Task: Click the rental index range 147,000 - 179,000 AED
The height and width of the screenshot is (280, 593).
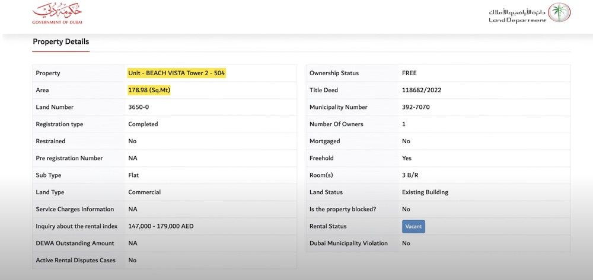Action: [161, 226]
